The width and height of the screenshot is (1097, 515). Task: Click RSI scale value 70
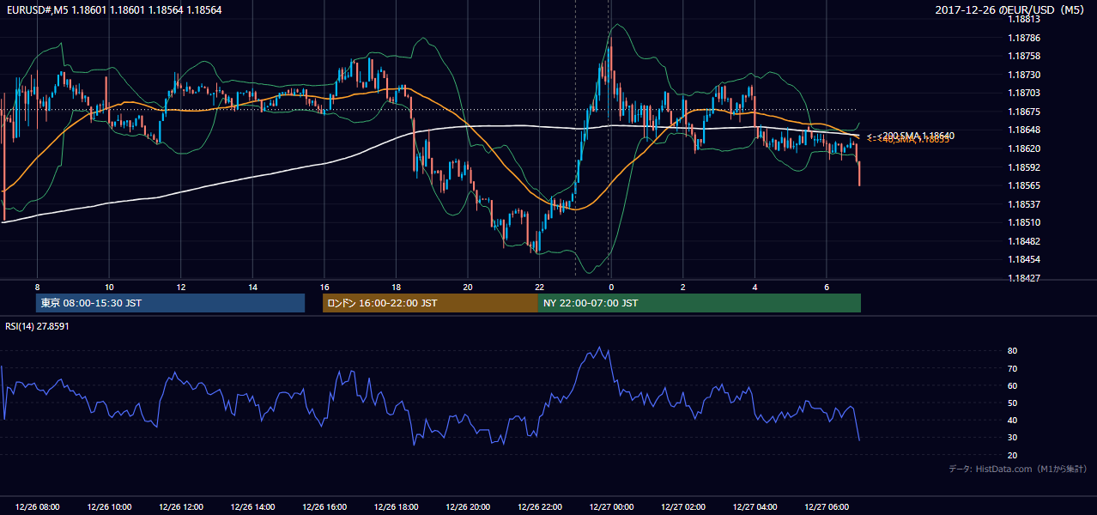1012,368
